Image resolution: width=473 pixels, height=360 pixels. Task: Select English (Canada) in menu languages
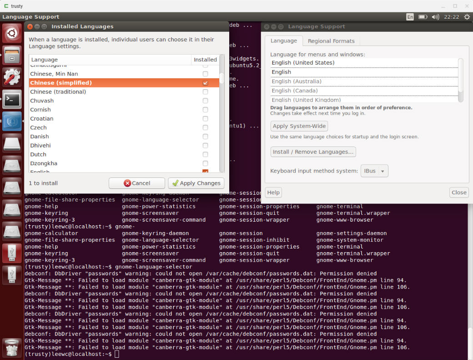click(x=364, y=91)
